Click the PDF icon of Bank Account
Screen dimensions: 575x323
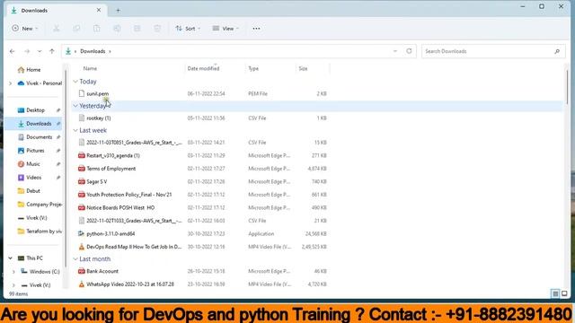click(82, 271)
